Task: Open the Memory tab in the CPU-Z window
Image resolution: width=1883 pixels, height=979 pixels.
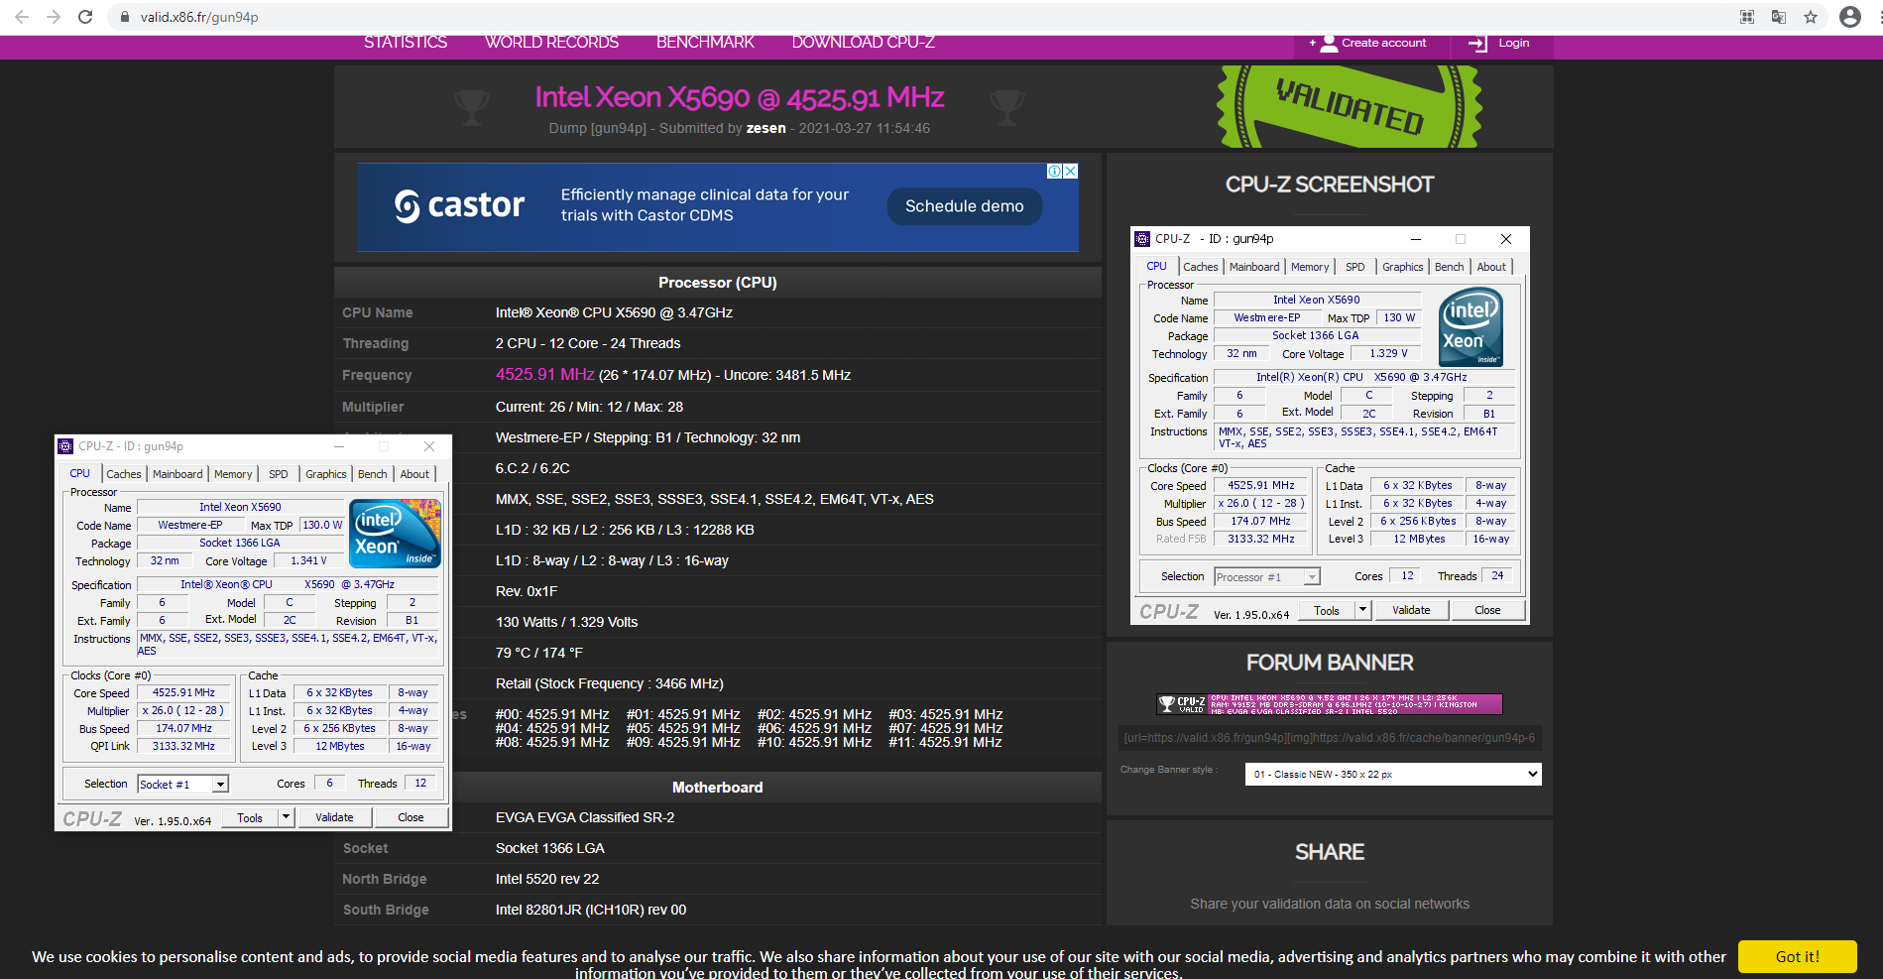Action: (233, 474)
